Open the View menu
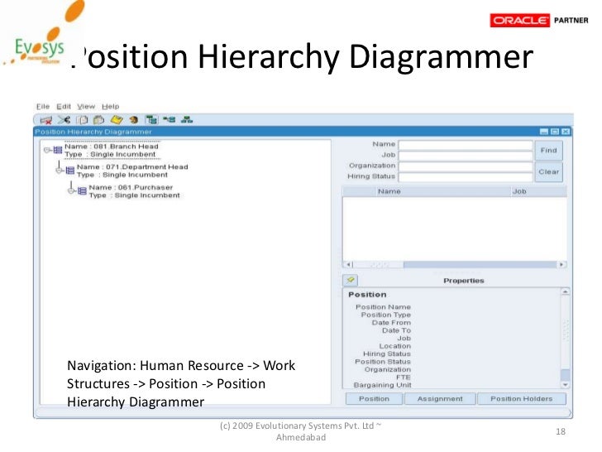Image resolution: width=602 pixels, height=452 pixels. pos(86,107)
